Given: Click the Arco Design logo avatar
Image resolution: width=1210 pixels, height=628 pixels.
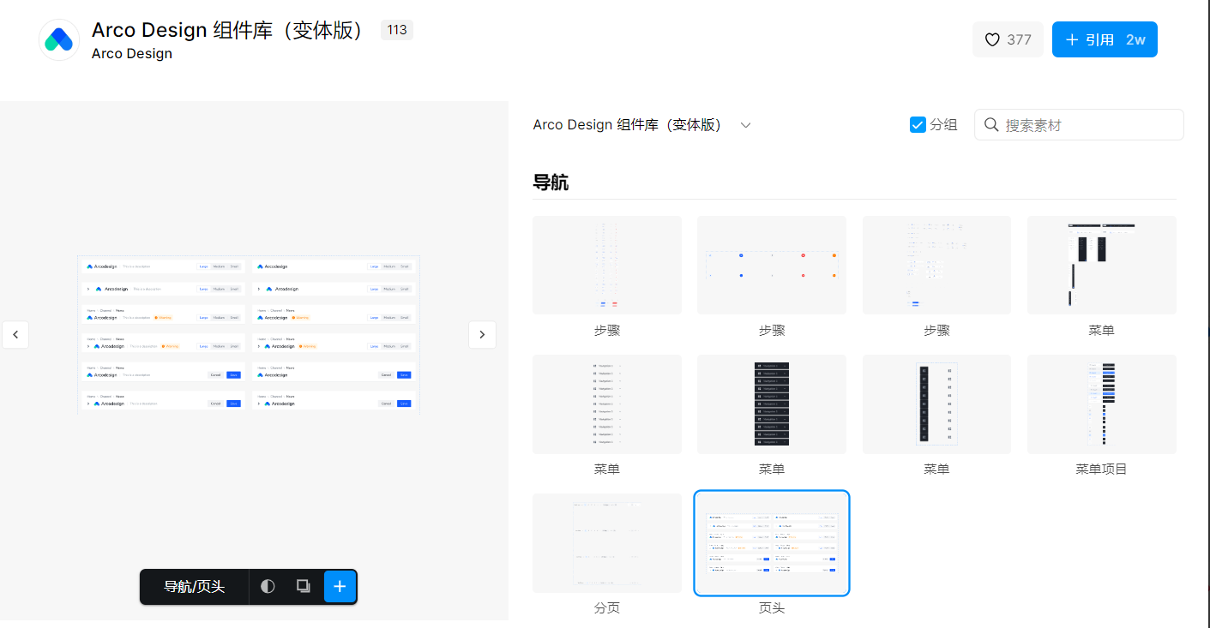Looking at the screenshot, I should pos(59,39).
